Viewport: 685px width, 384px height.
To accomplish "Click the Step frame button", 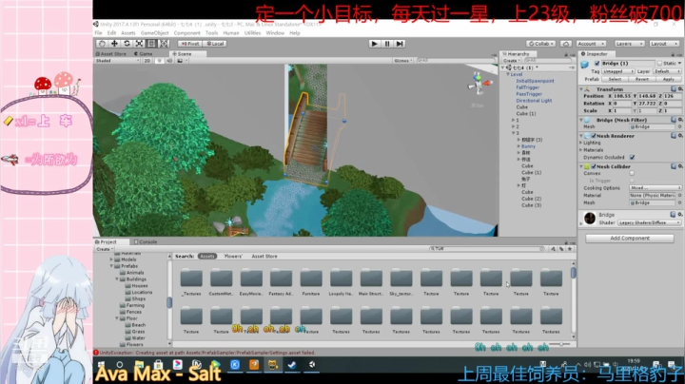I will 400,44.
